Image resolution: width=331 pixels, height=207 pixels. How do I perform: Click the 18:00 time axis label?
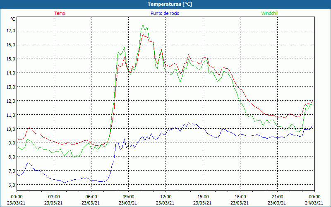(240, 197)
